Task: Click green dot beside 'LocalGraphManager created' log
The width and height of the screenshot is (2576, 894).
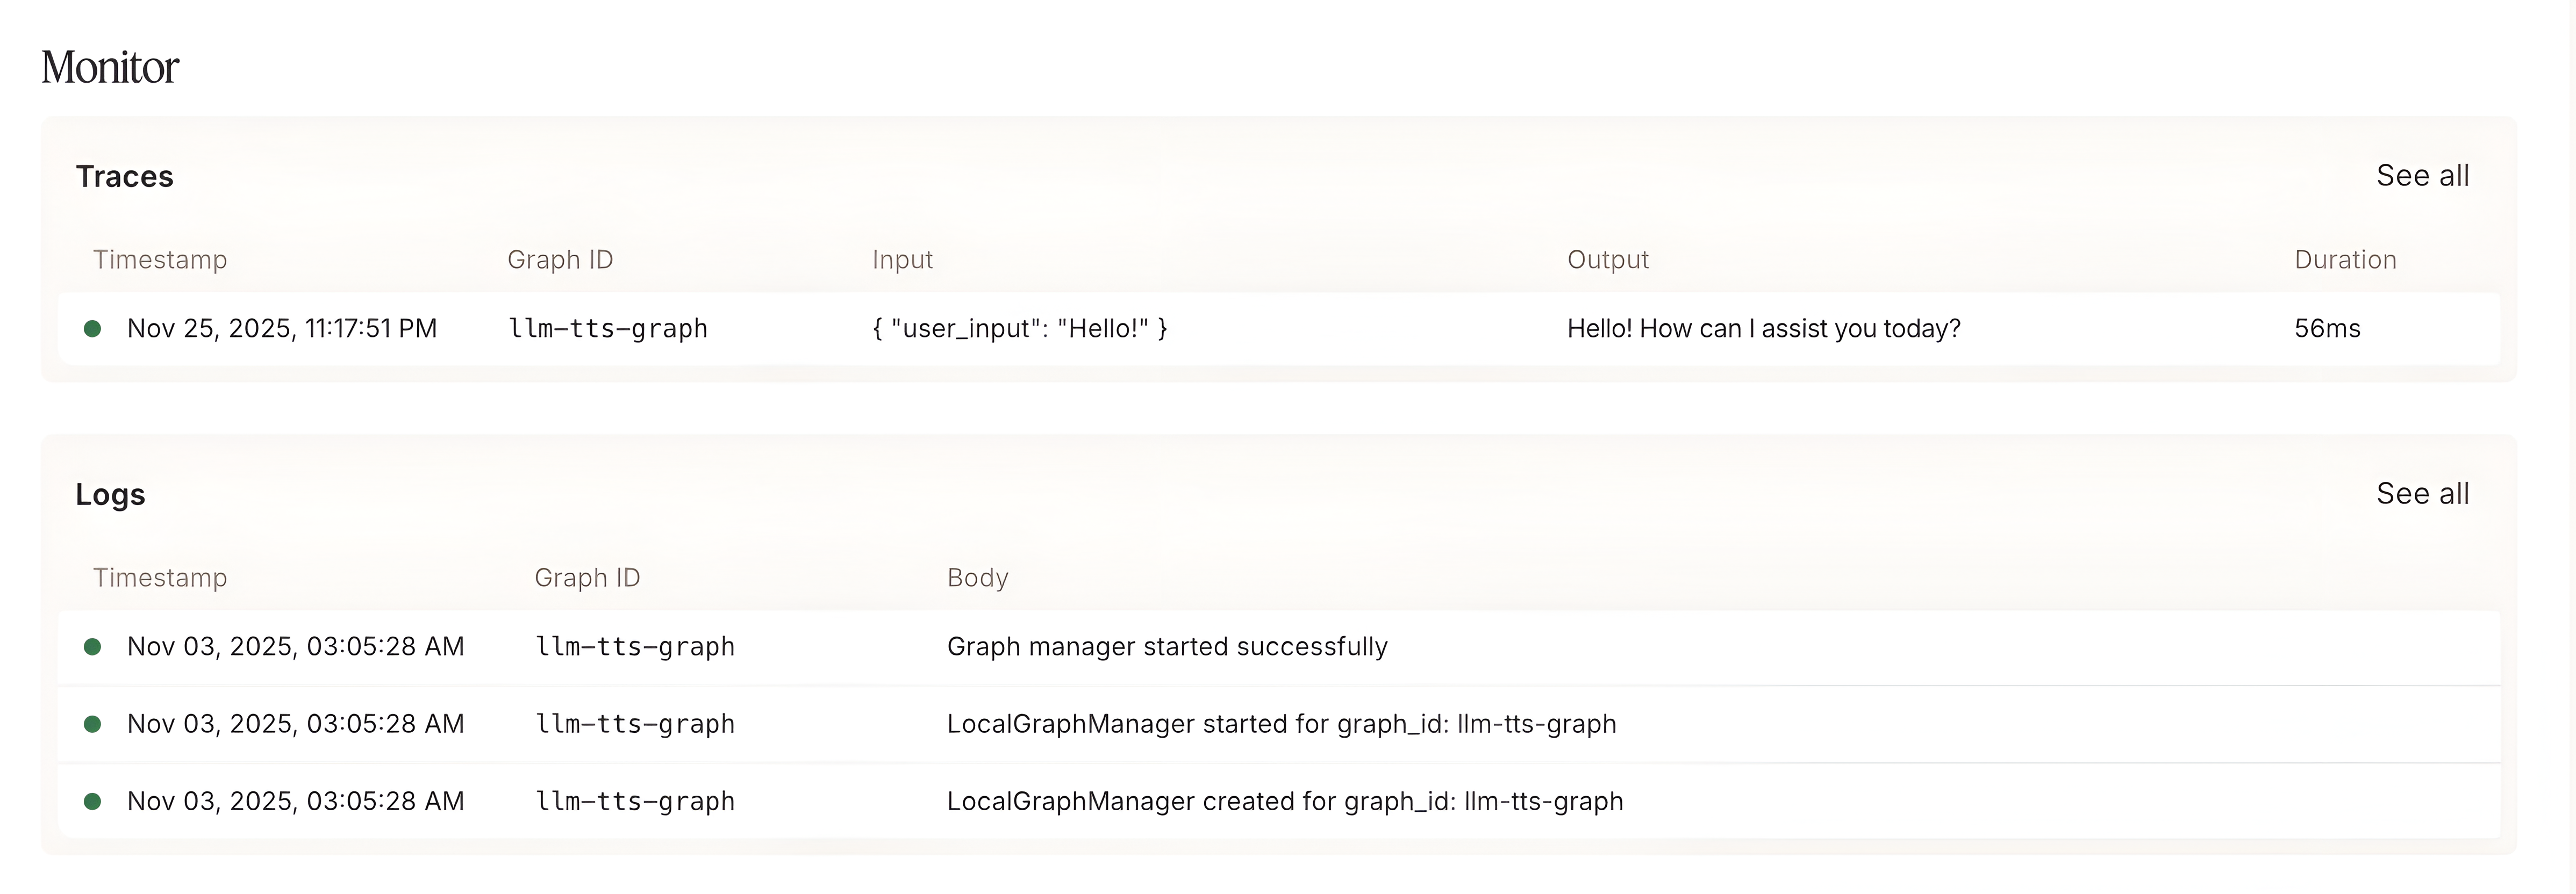Action: pos(92,801)
